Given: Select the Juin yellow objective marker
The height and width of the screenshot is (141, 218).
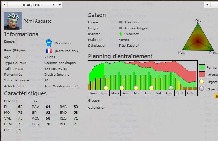Looking at the screenshot, I should pyautogui.click(x=151, y=88).
